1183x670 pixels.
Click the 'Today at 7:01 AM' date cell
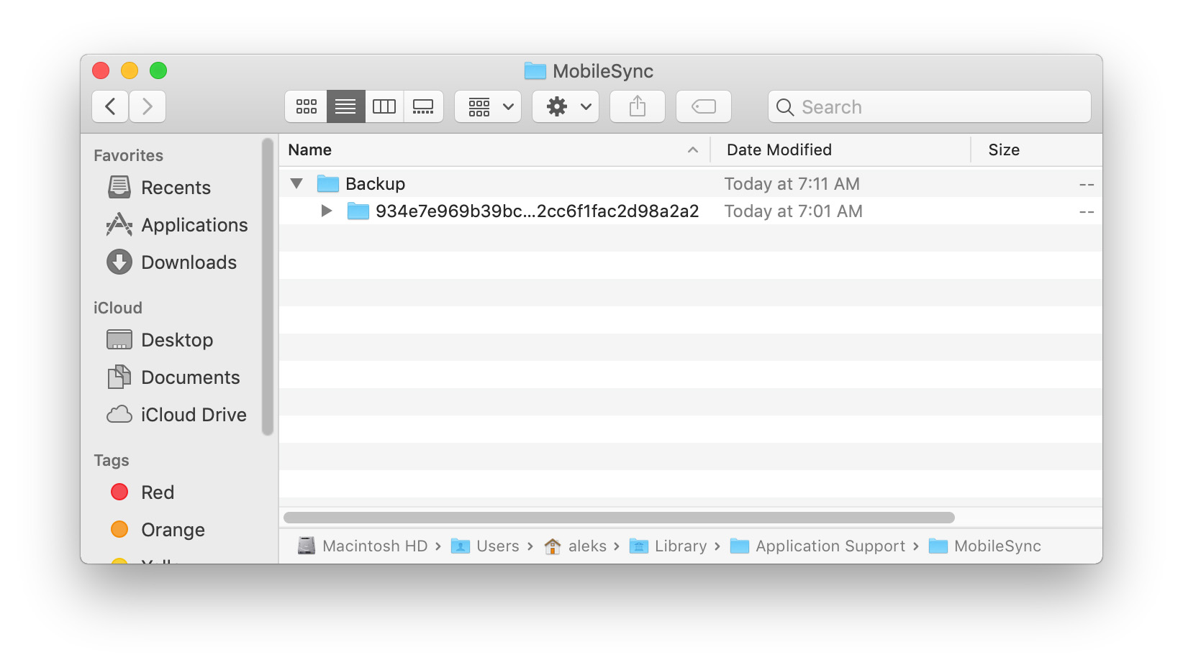[x=793, y=211]
